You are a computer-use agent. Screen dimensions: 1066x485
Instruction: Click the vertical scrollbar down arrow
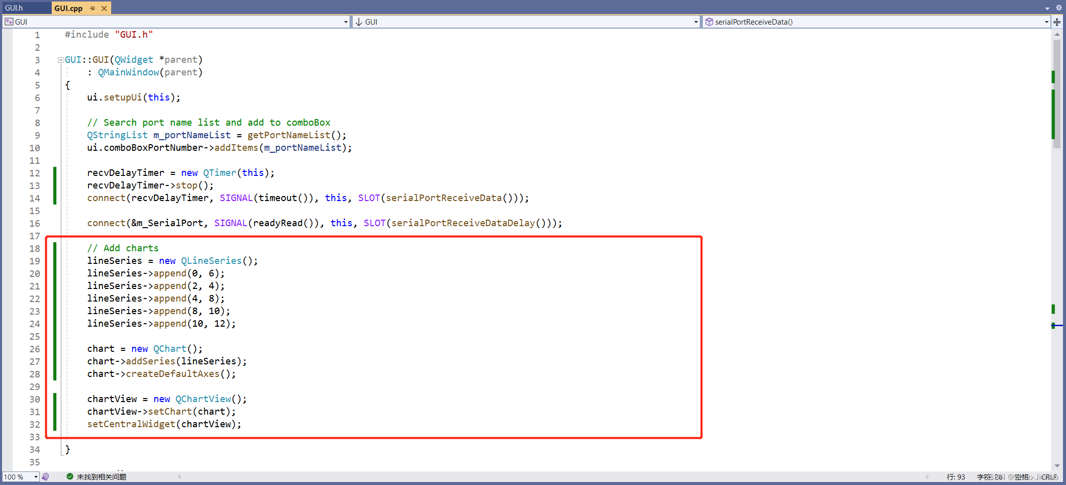click(x=1057, y=466)
